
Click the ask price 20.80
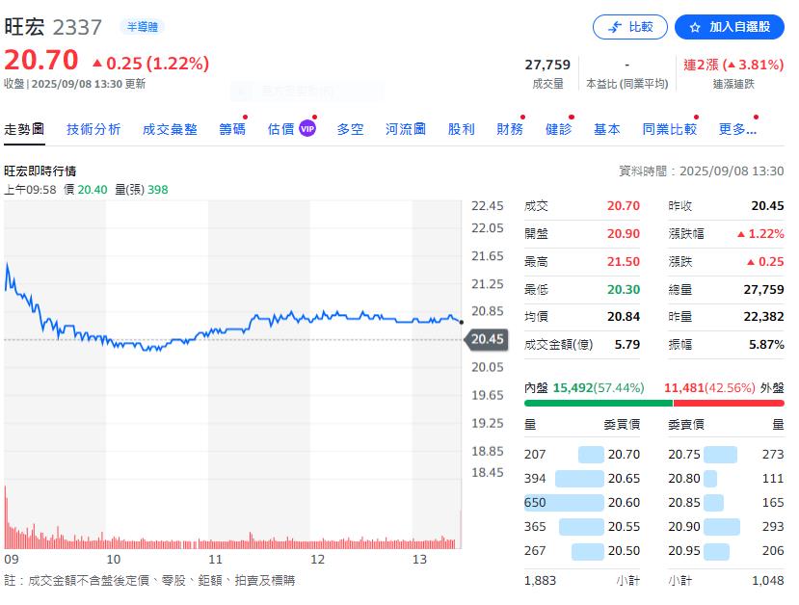pos(684,479)
